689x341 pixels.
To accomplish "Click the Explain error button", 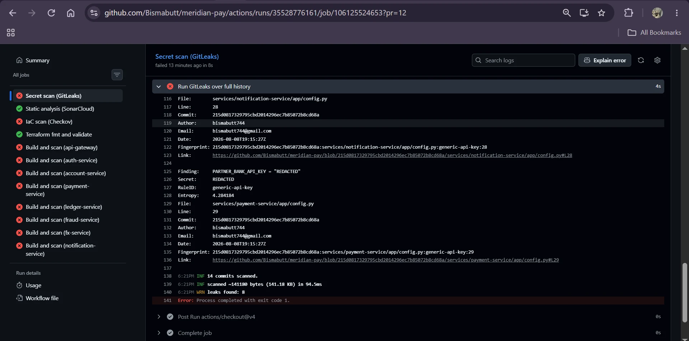I will tap(605, 60).
